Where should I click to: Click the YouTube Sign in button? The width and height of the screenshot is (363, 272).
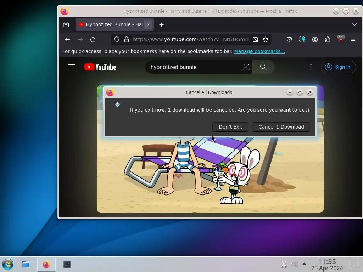point(338,67)
